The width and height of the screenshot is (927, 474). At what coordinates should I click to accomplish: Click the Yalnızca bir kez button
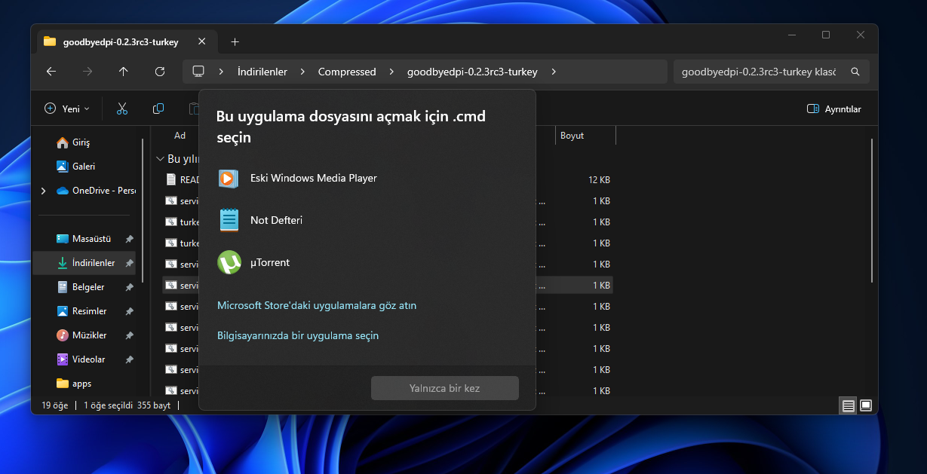click(445, 388)
